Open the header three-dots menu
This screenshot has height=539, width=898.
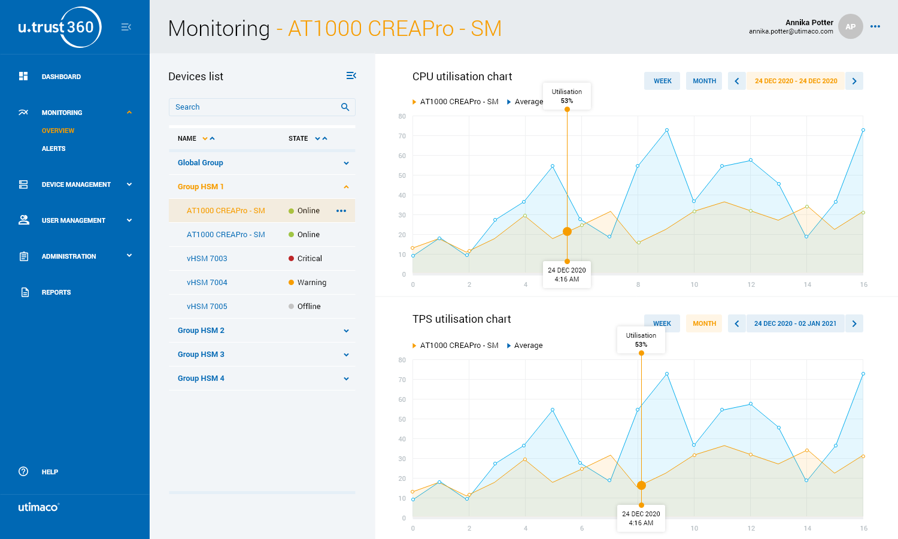point(875,26)
